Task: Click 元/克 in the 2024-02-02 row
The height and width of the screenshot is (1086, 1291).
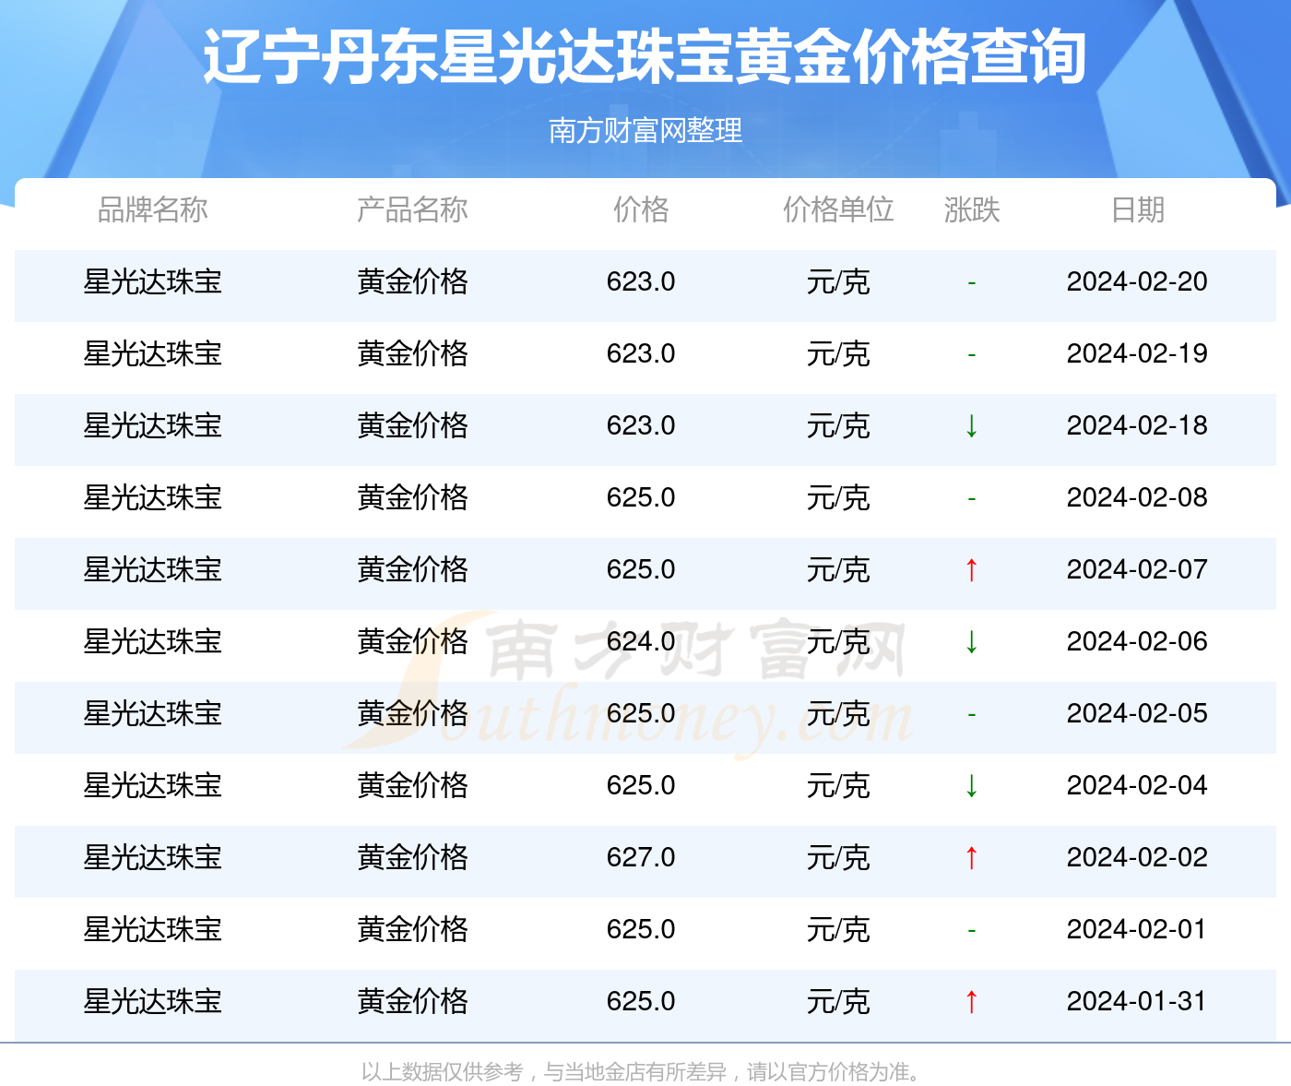Action: (x=838, y=857)
